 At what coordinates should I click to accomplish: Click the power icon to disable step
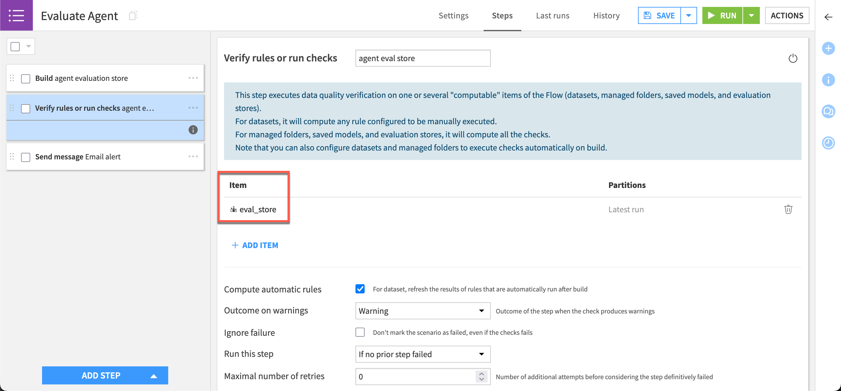tap(793, 58)
